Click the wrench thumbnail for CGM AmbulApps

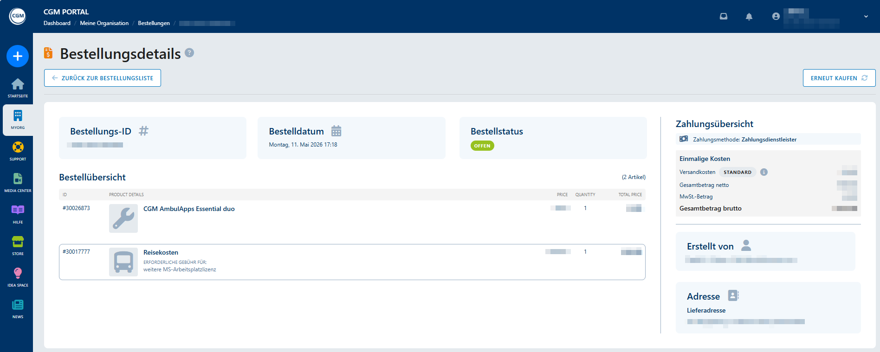123,218
